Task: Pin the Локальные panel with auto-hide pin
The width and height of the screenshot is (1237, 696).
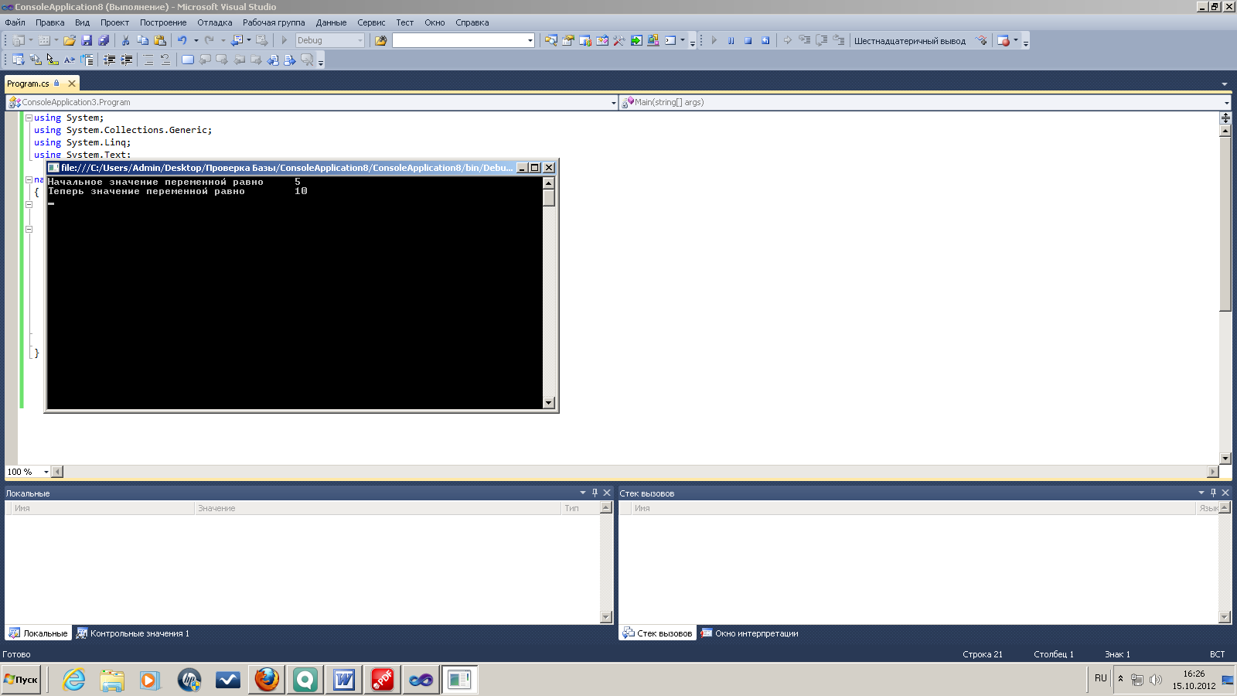Action: [x=595, y=493]
